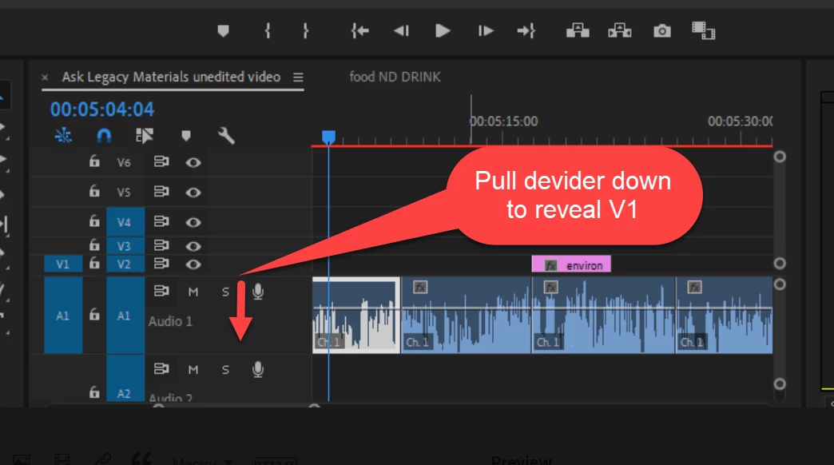Toggle sync lock for V3
Viewport: 834px width, 465px height.
[x=161, y=244]
